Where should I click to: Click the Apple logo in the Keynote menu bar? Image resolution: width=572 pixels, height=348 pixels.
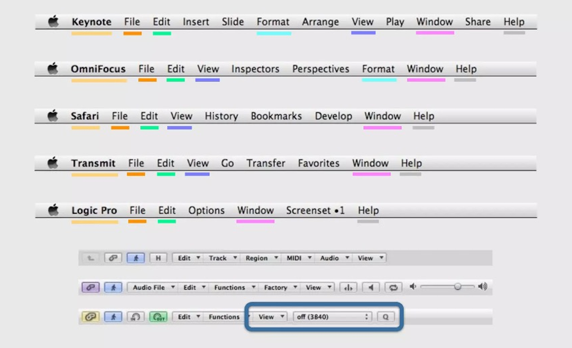(x=53, y=22)
